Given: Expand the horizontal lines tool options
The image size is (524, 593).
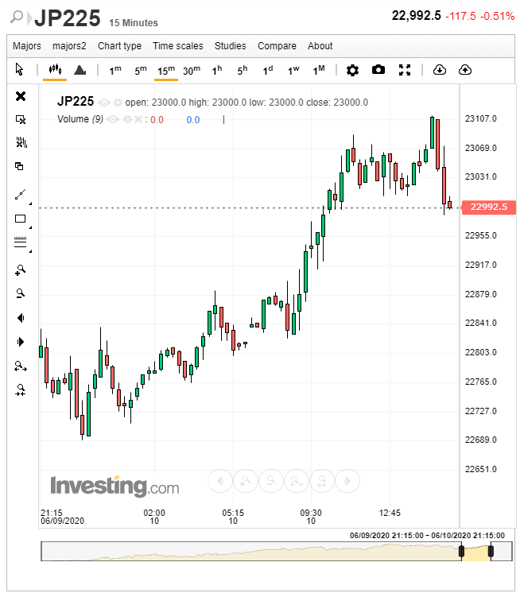Looking at the screenshot, I should point(29,251).
